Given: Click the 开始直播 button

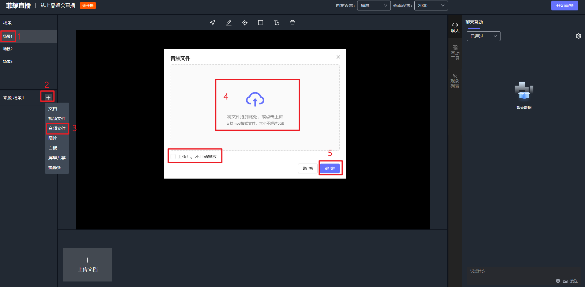Looking at the screenshot, I should [x=564, y=6].
